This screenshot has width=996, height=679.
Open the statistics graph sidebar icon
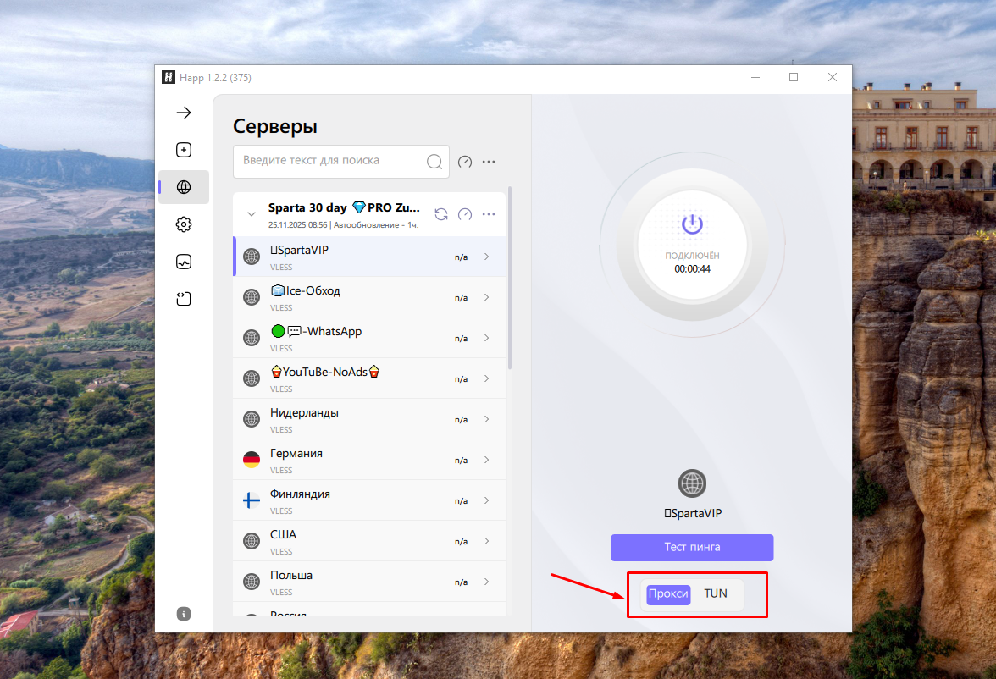pos(184,262)
